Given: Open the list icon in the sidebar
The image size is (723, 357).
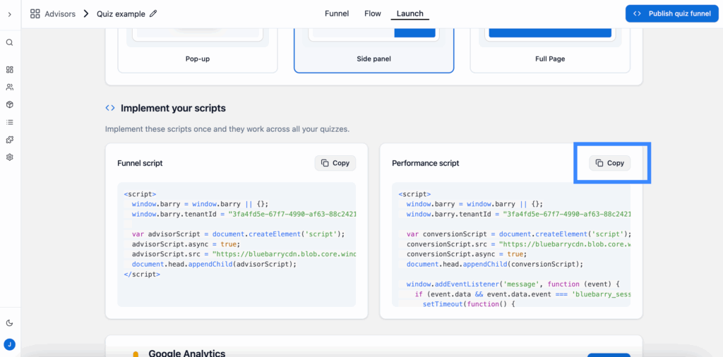Looking at the screenshot, I should [10, 122].
